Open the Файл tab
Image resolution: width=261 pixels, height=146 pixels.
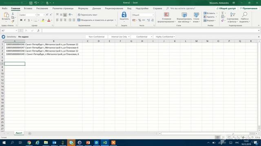click(4, 8)
